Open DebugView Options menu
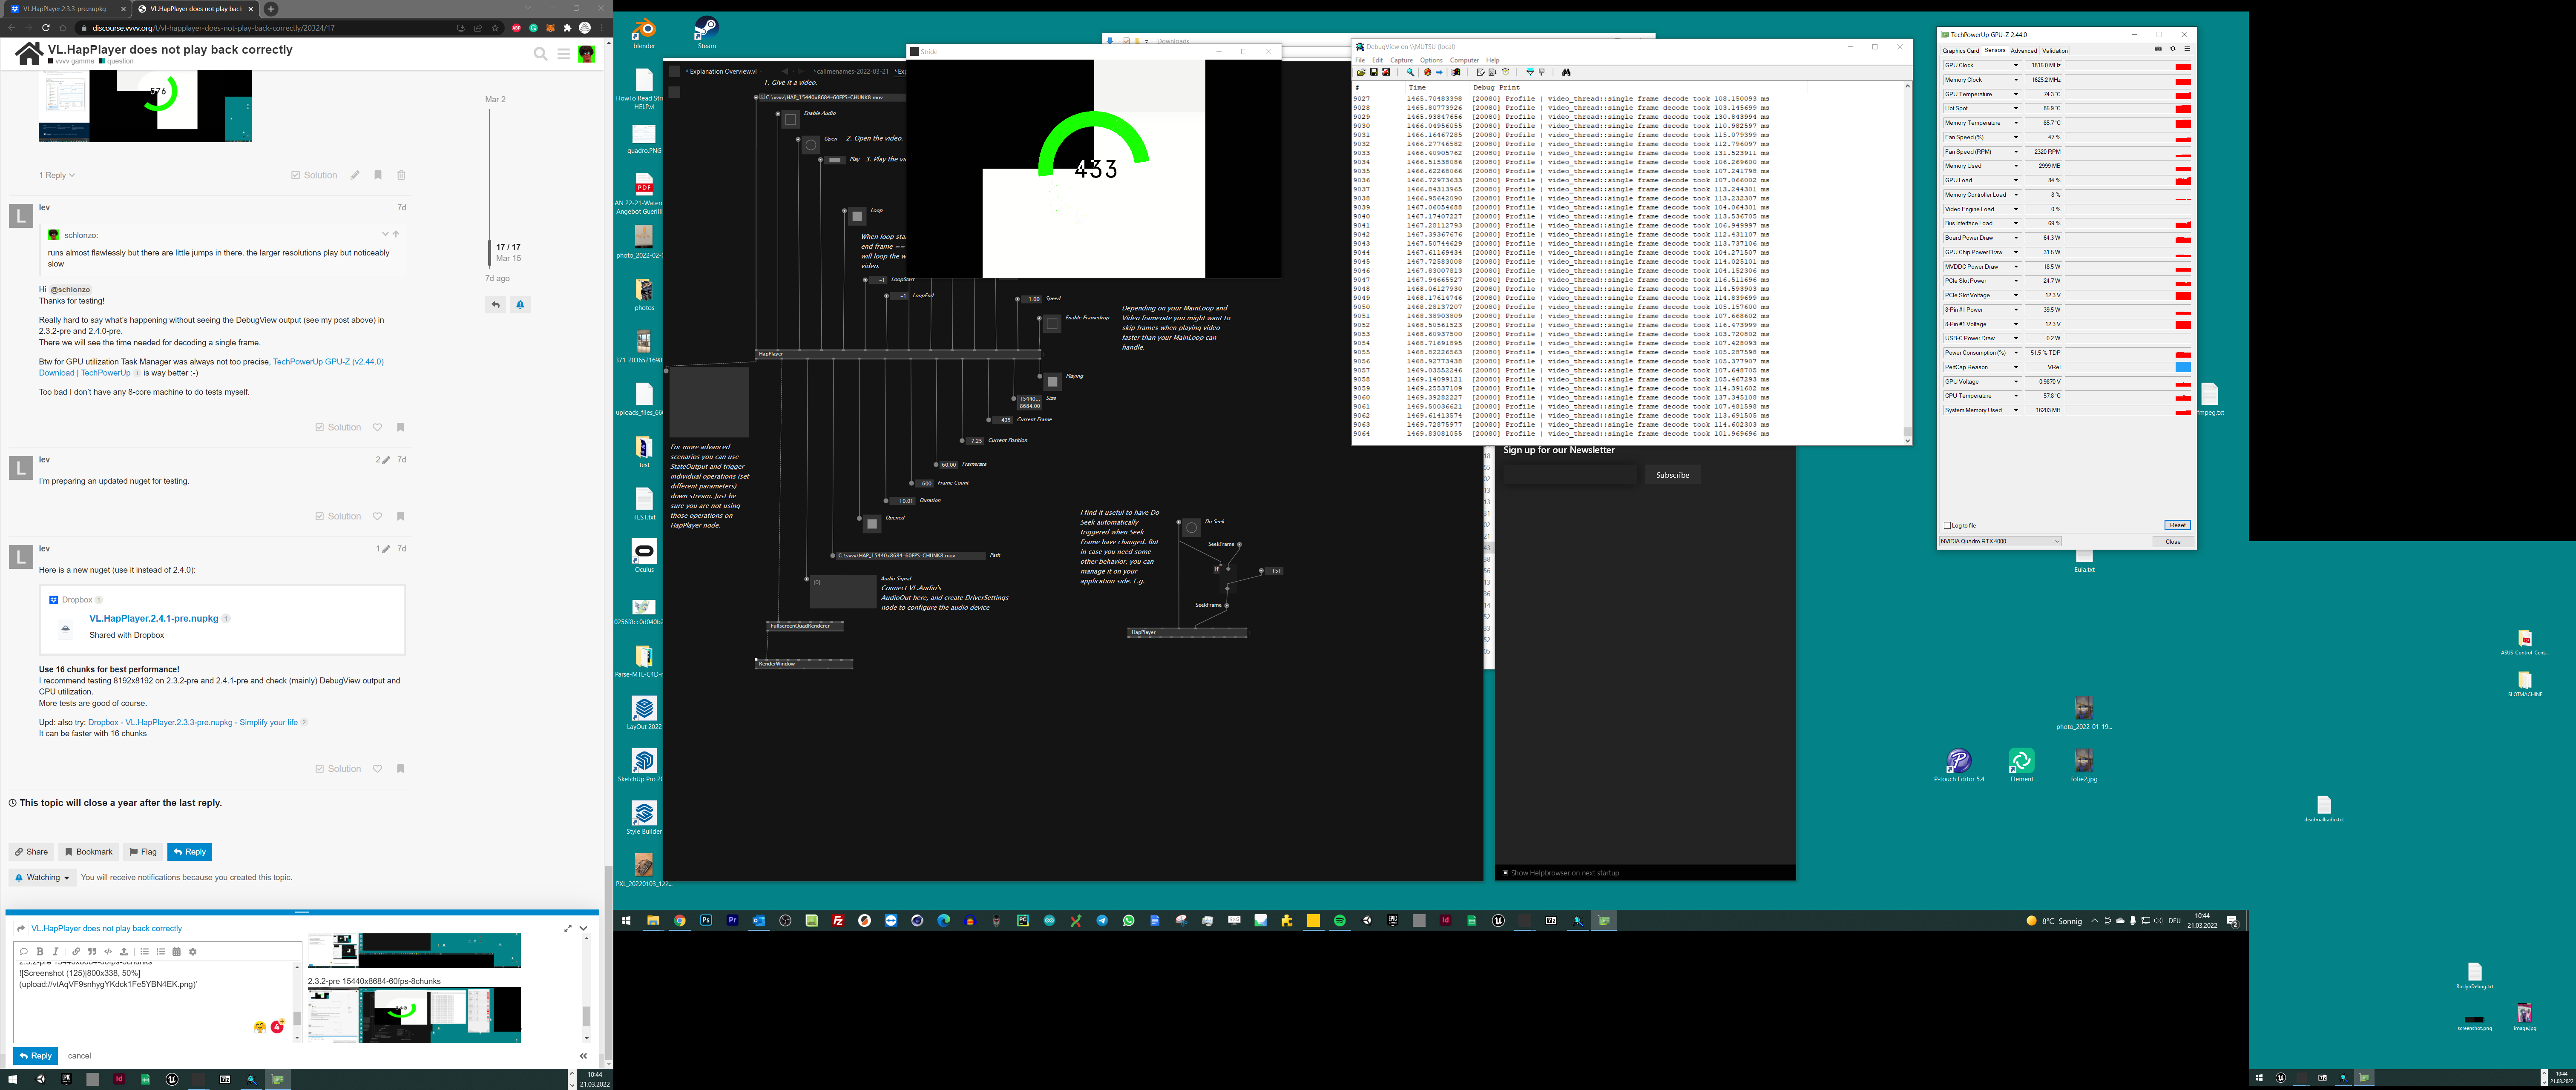 pyautogui.click(x=1431, y=60)
